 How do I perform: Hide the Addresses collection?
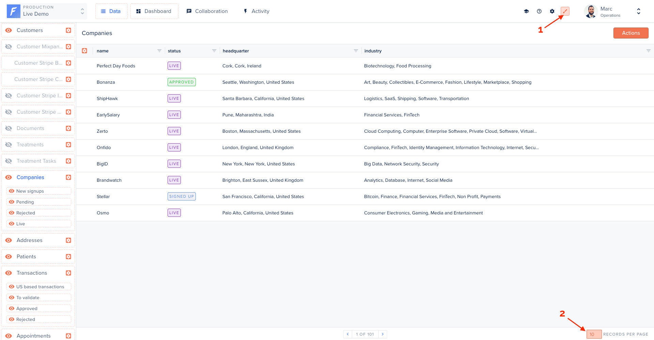point(9,240)
